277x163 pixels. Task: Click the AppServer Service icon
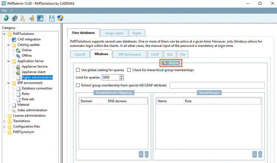point(18,67)
